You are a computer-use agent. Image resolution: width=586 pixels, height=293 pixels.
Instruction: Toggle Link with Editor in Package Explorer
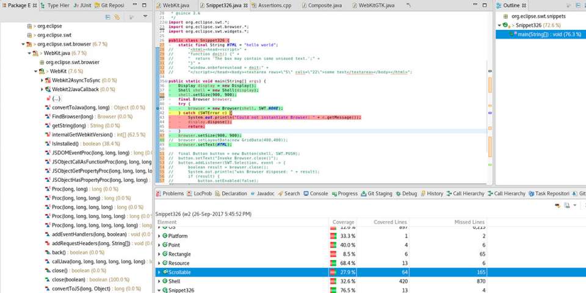tap(117, 17)
